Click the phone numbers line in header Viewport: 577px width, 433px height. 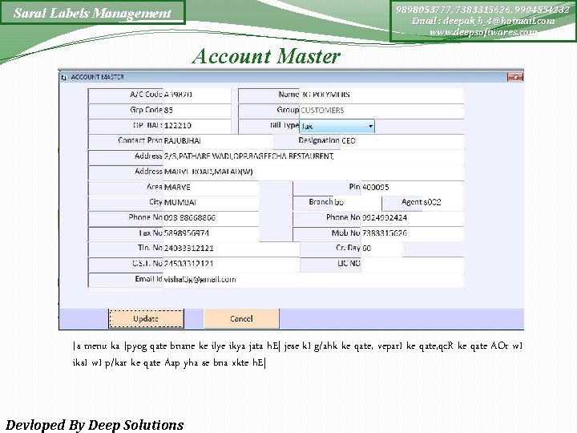483,10
